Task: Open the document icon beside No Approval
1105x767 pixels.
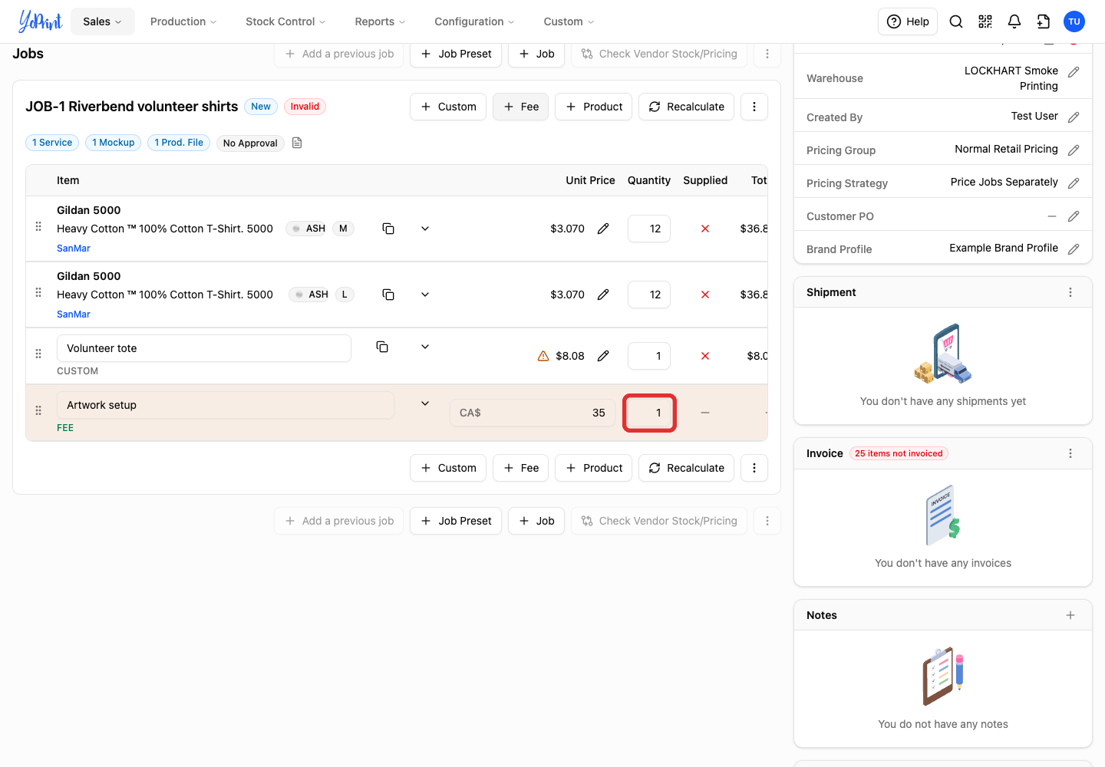Action: coord(297,143)
